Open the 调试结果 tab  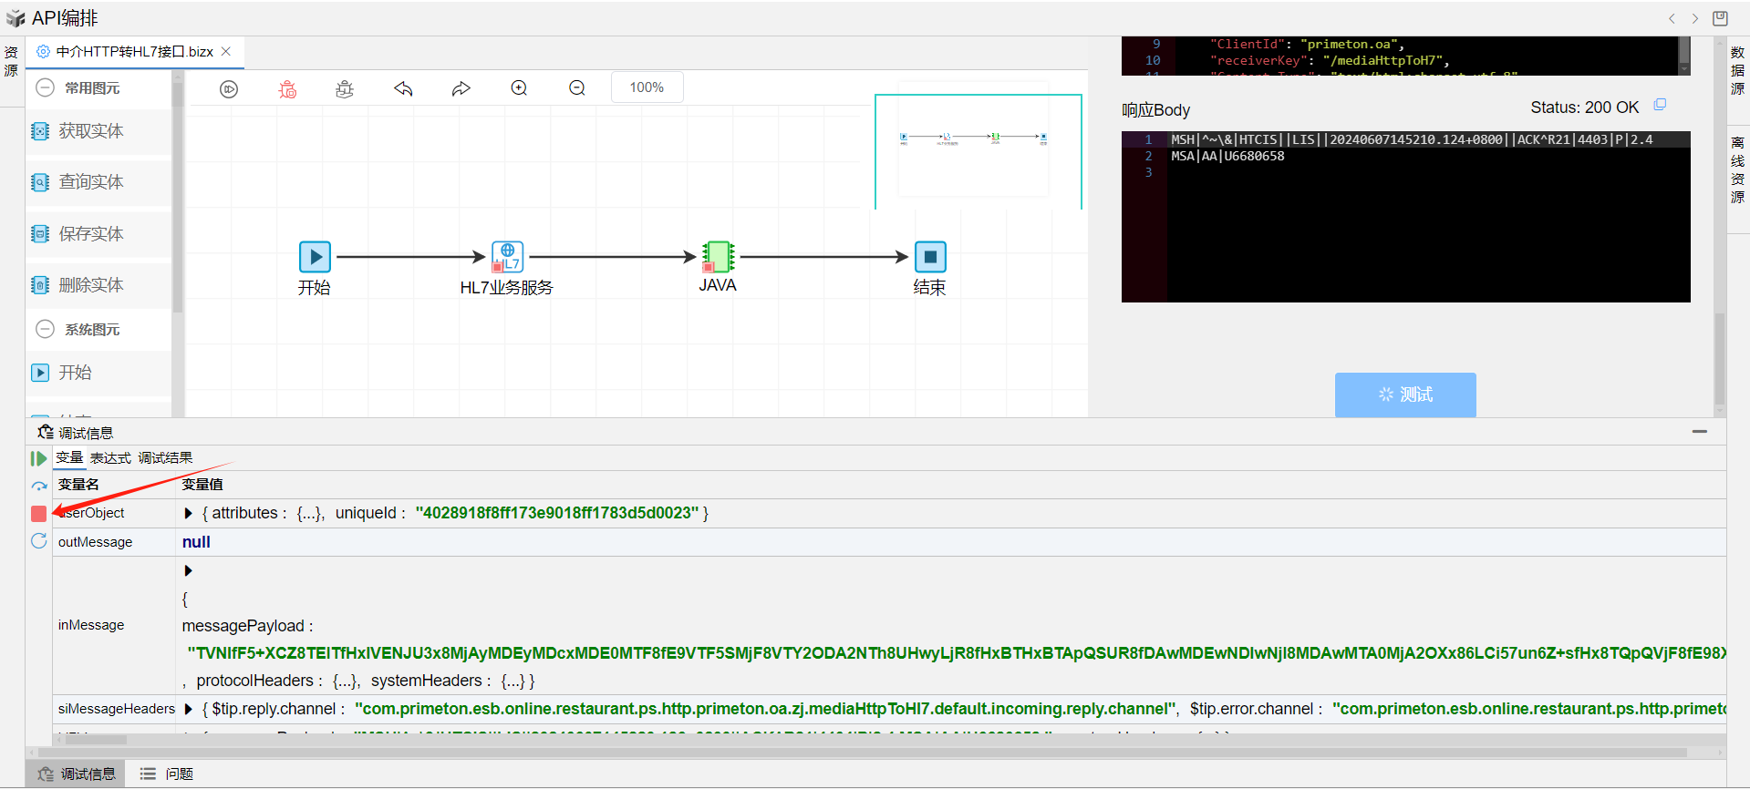pos(165,458)
